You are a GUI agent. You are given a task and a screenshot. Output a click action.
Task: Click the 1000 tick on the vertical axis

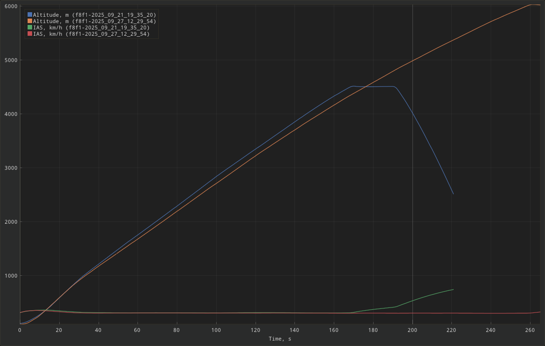(x=10, y=276)
